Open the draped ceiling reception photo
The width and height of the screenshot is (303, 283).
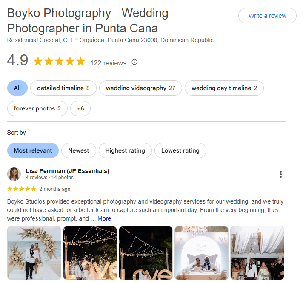[x=257, y=253]
